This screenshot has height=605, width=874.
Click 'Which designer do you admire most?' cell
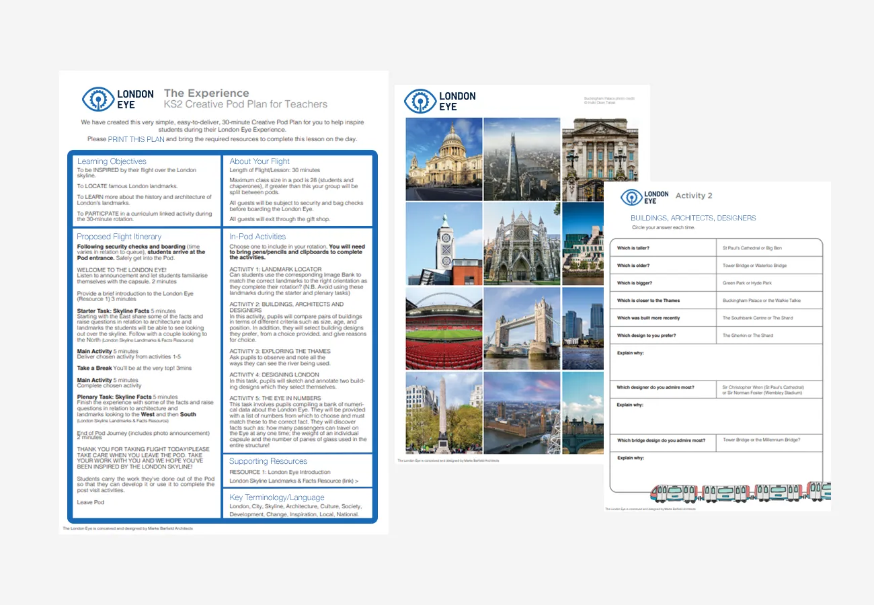point(663,390)
